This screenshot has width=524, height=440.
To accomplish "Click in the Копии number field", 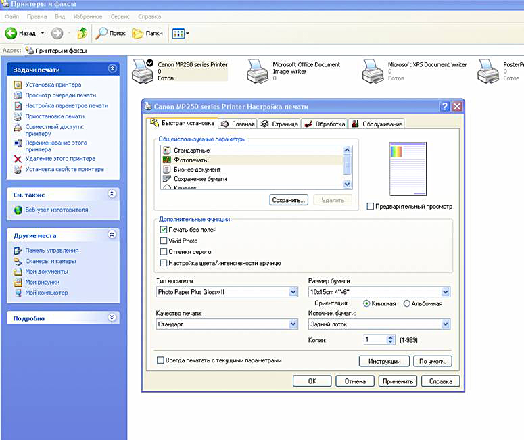I will click(x=375, y=340).
